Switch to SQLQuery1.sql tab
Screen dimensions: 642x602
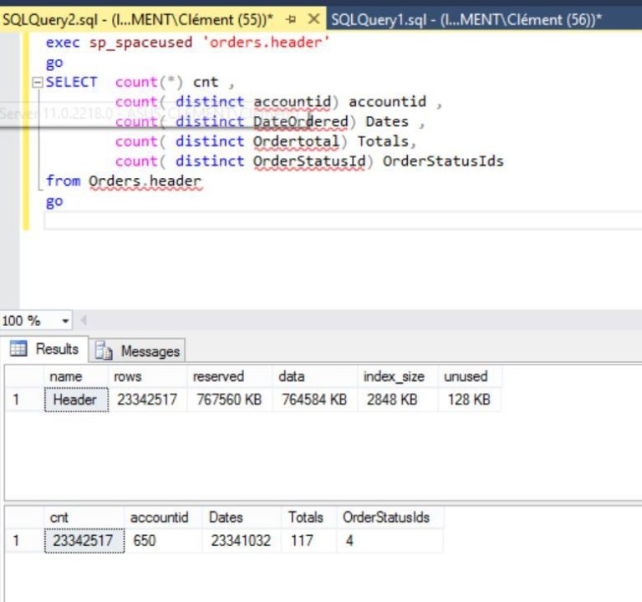466,19
